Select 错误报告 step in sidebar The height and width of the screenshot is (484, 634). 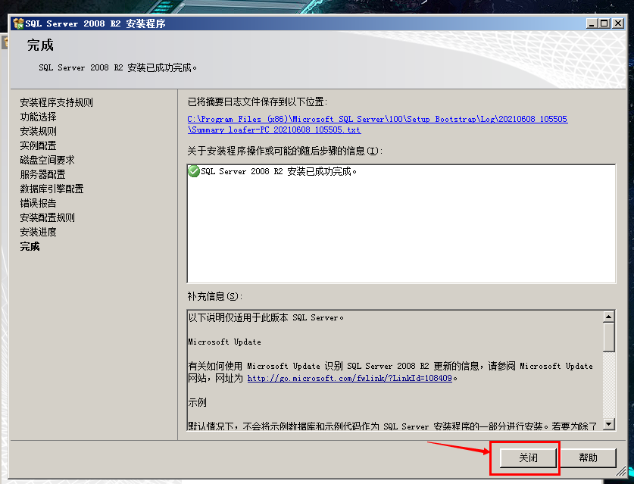pyautogui.click(x=38, y=203)
